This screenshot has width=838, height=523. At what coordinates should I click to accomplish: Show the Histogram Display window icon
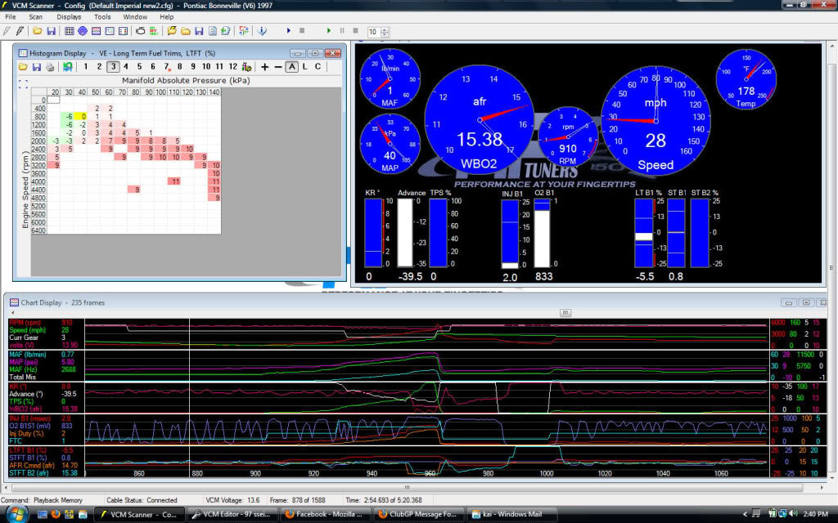[110, 31]
